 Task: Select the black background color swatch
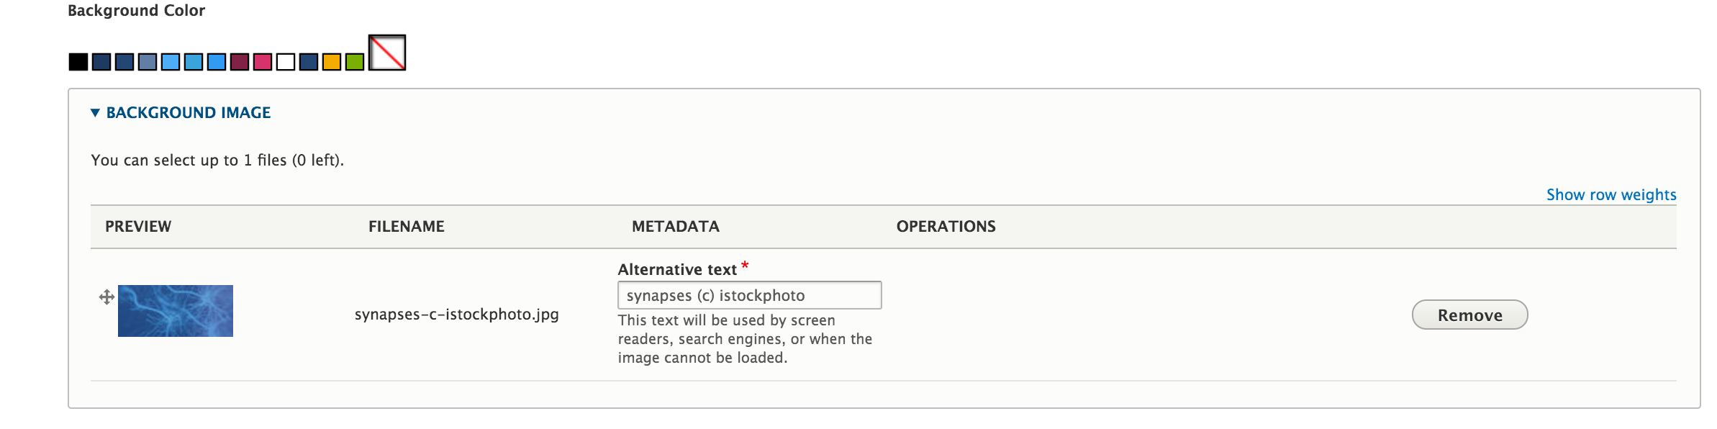coord(79,61)
